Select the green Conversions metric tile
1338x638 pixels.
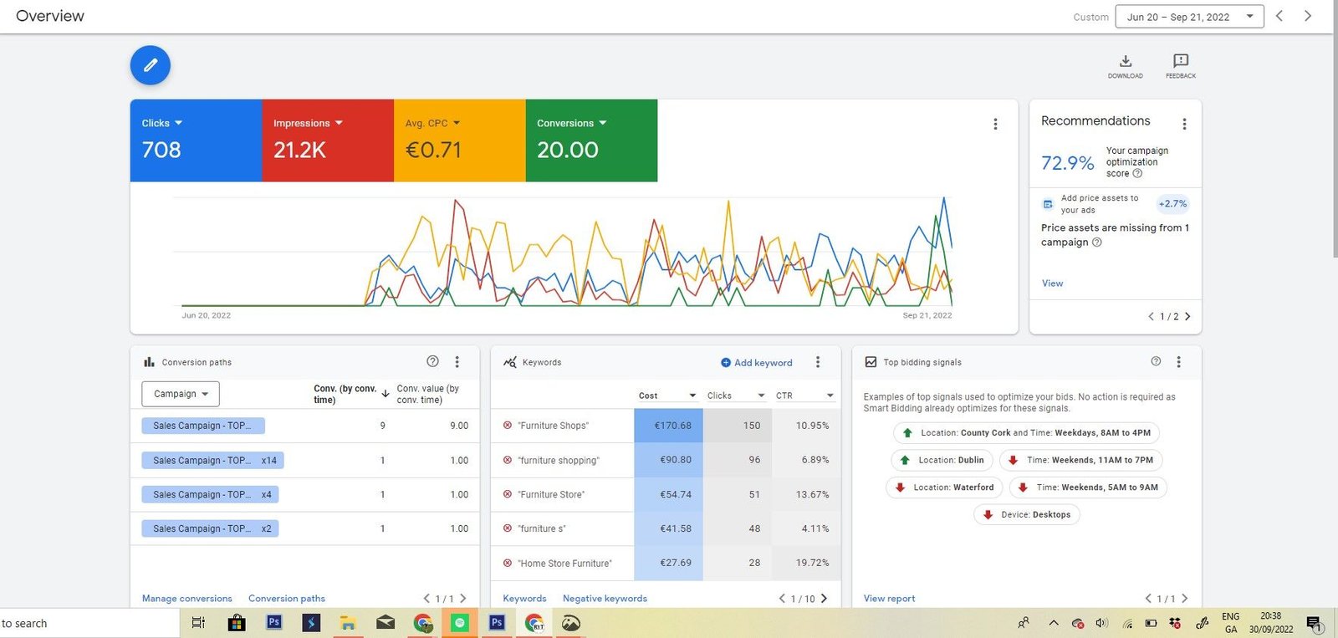[591, 140]
